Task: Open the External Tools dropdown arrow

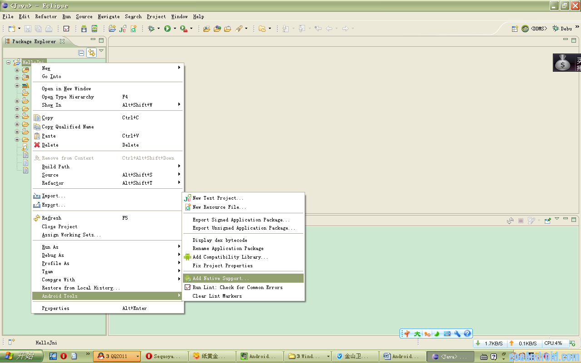Action: (191, 29)
